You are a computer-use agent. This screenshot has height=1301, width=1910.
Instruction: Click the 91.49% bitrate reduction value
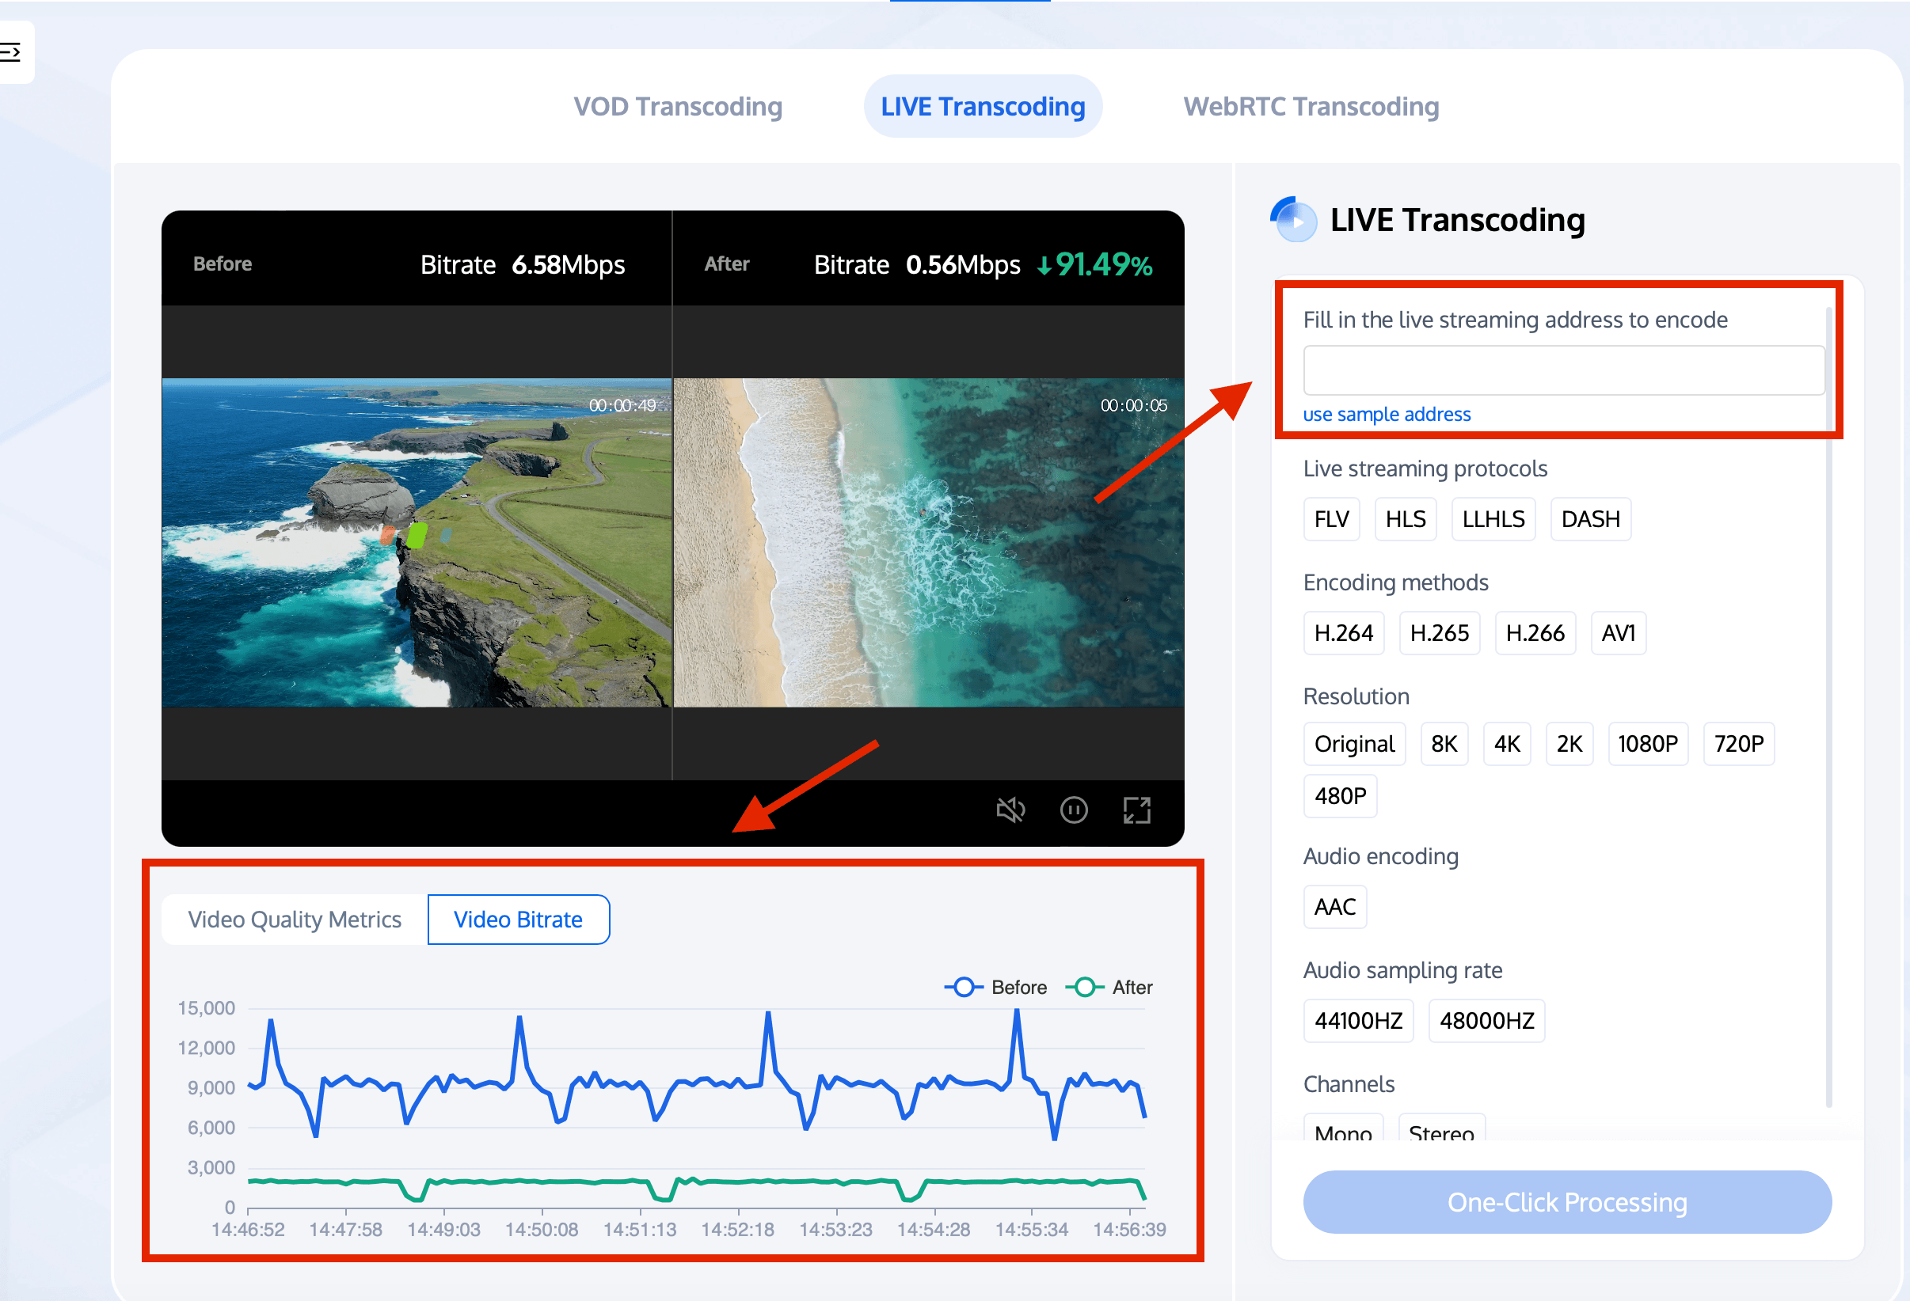(x=1094, y=264)
